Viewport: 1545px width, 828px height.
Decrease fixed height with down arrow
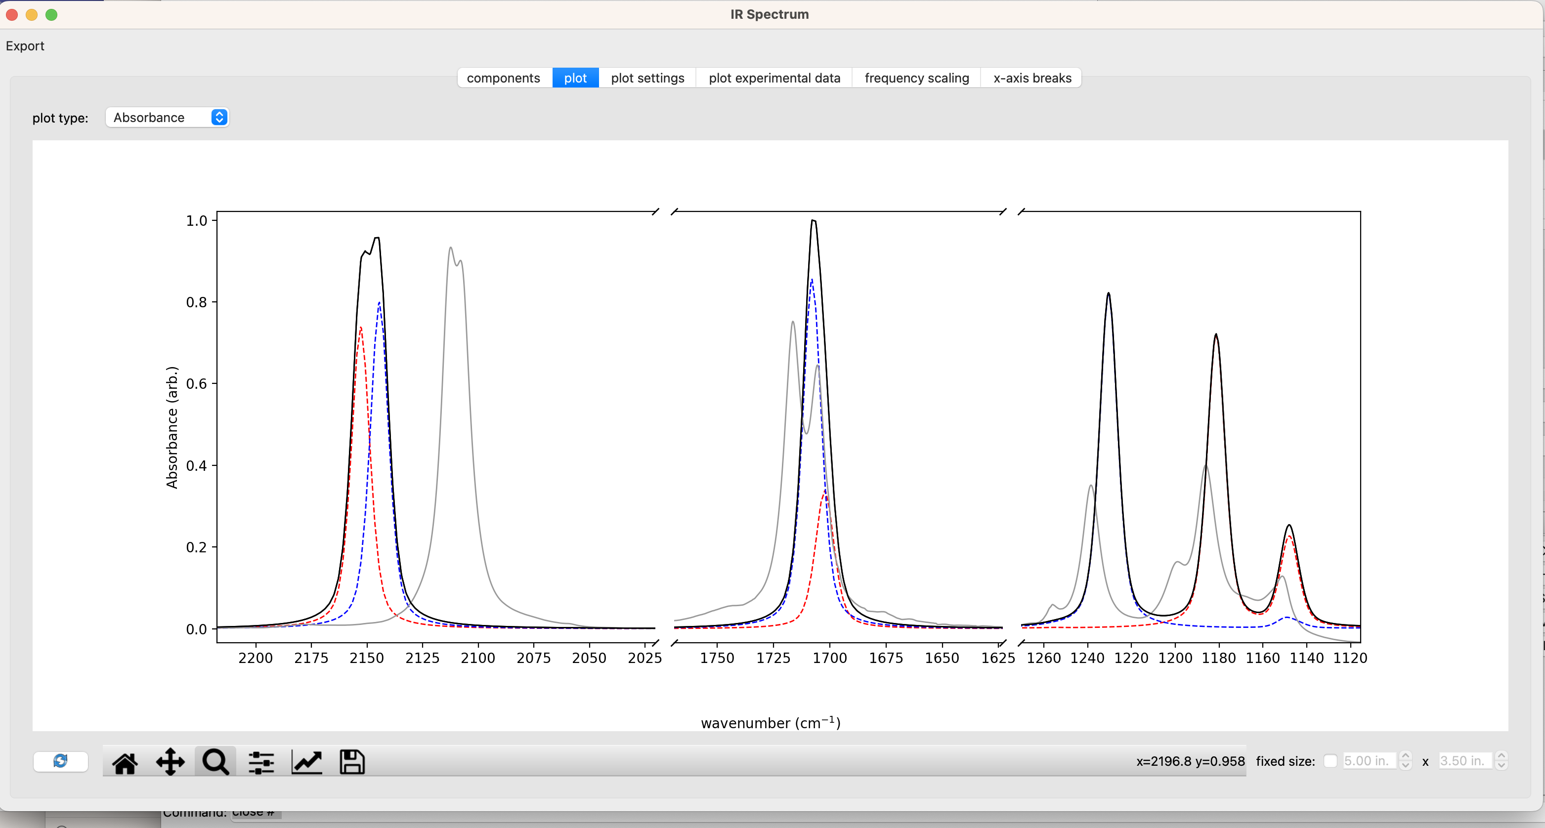(x=1501, y=766)
